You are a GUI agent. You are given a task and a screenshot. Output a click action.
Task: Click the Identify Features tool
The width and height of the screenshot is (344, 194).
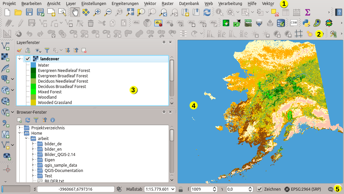(219, 12)
